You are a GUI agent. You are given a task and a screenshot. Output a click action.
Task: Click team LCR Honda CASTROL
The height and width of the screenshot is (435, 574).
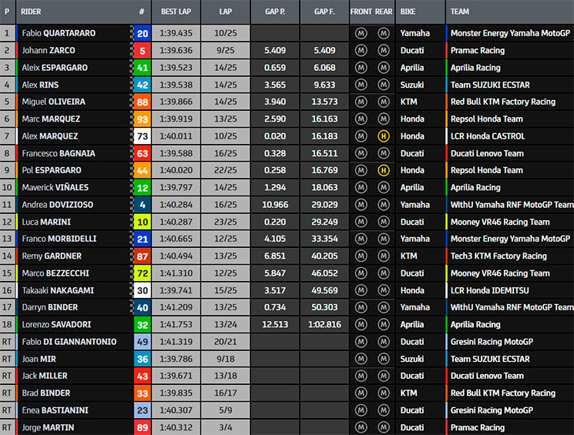(x=488, y=136)
